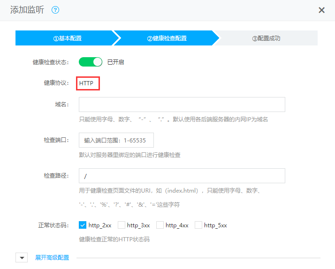This screenshot has width=335, height=269.
Task: Click the help question mark icon
Action: coord(55,10)
